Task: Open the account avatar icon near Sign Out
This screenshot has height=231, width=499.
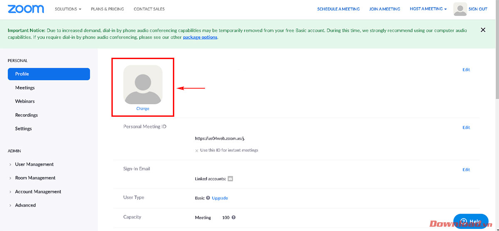Action: 460,9
